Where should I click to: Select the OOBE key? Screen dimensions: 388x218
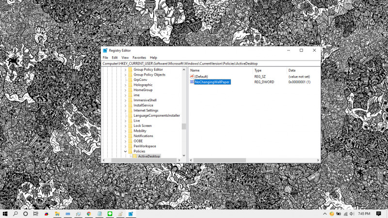click(x=138, y=141)
